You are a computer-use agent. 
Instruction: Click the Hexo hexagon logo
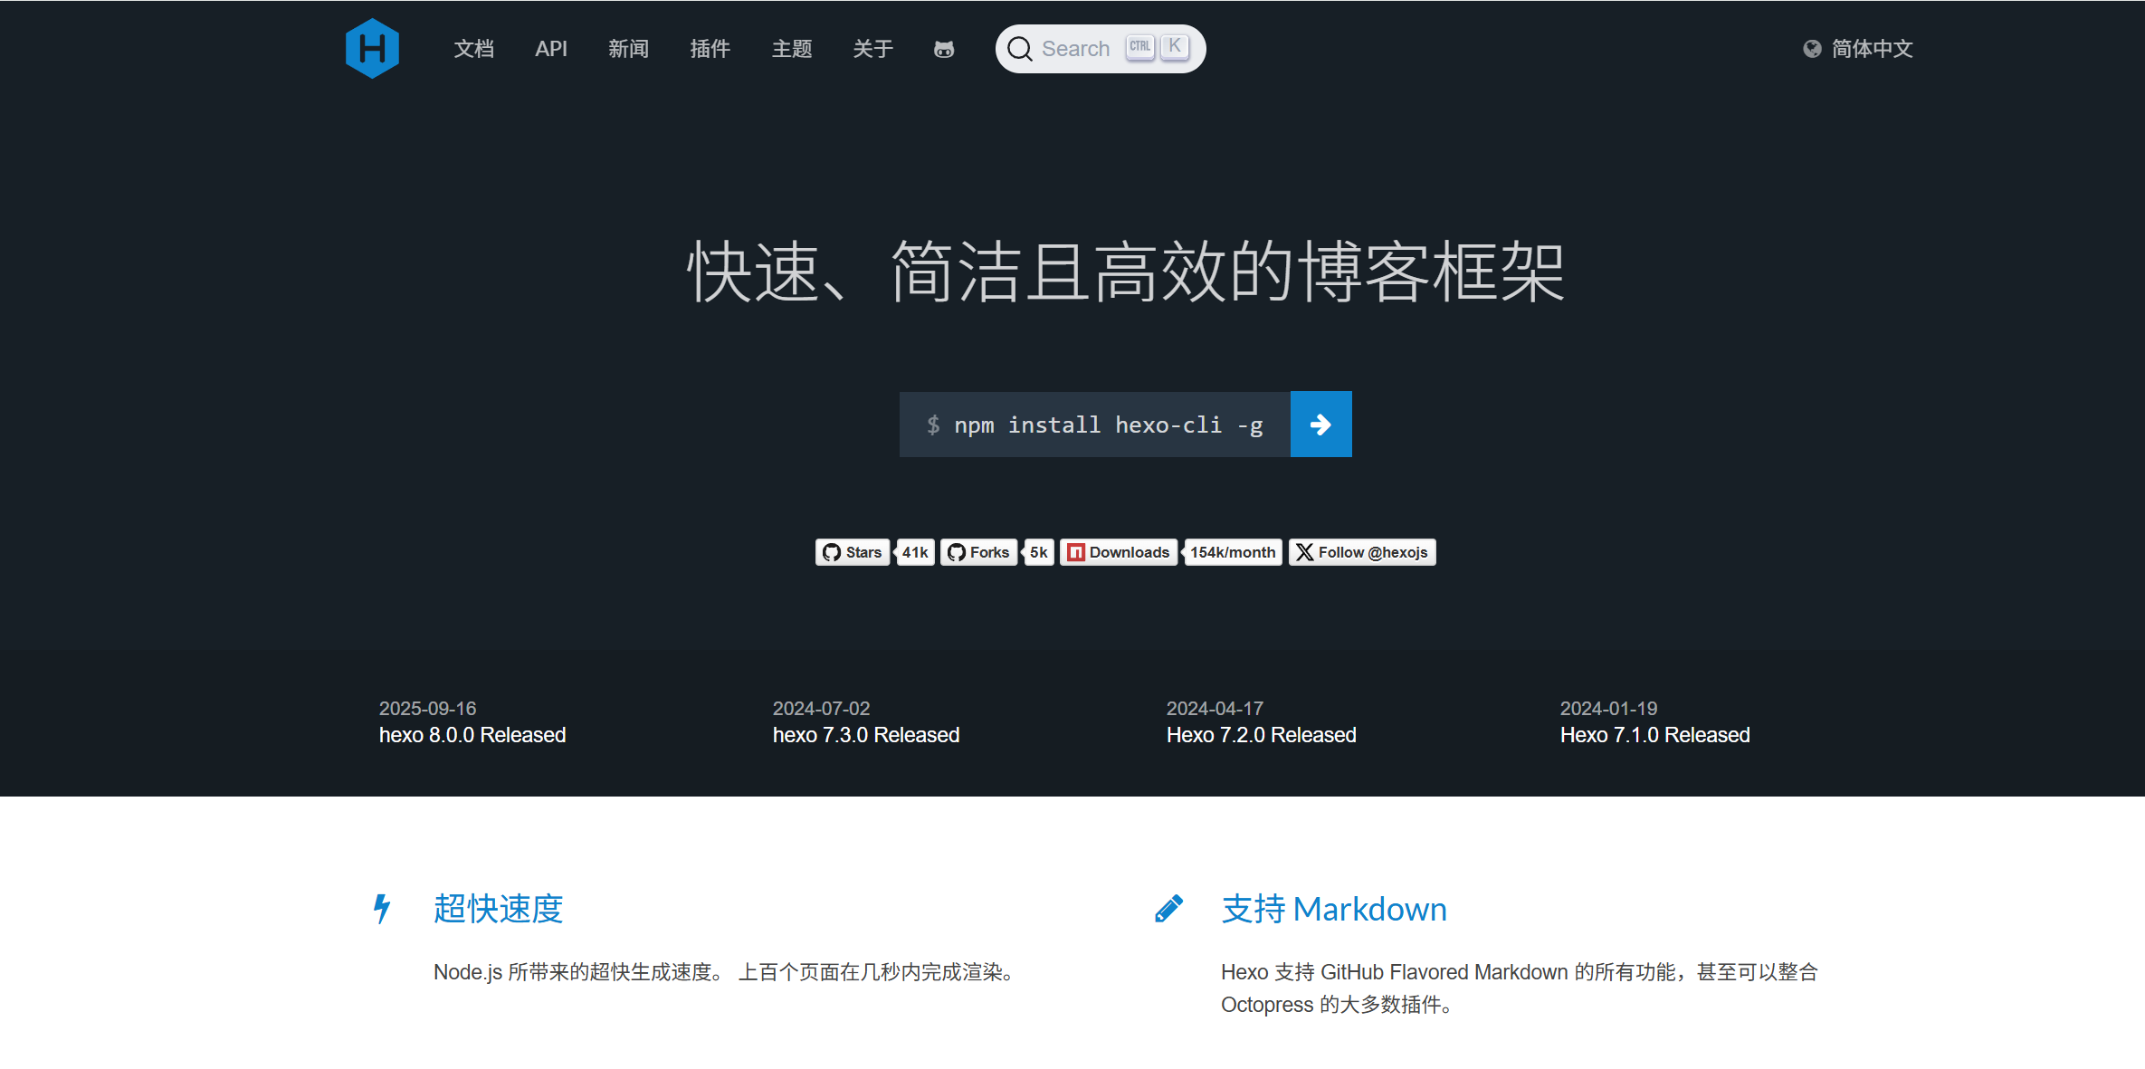pyautogui.click(x=372, y=49)
